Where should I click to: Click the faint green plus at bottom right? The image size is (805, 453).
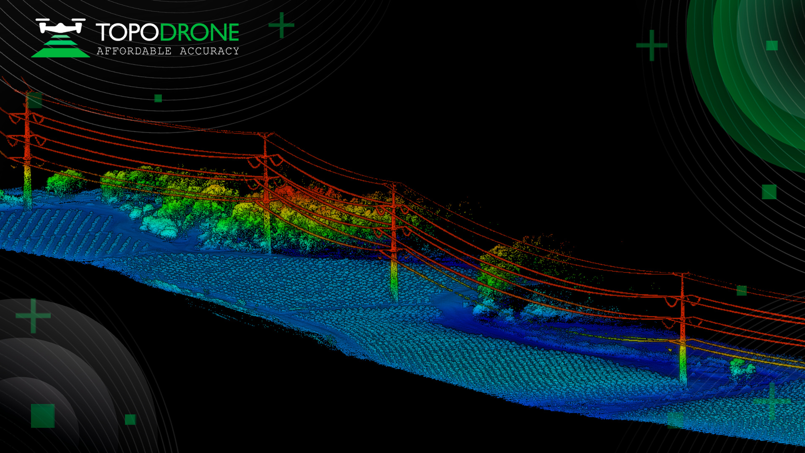coord(771,401)
